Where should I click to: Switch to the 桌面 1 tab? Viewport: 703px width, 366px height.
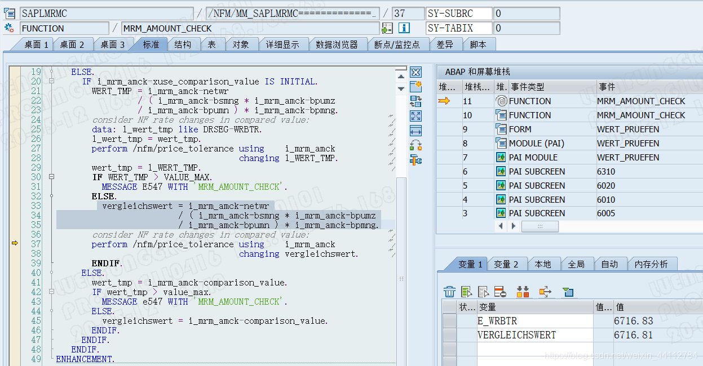pyautogui.click(x=36, y=44)
